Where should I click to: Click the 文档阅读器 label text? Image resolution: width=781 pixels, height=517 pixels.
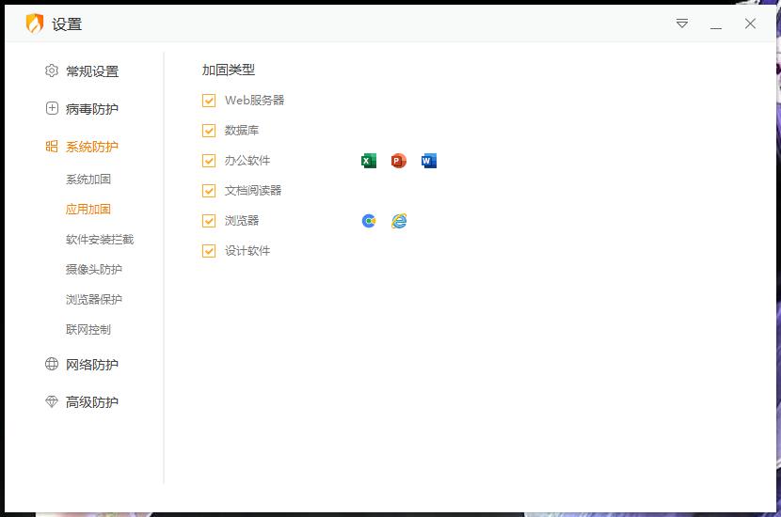click(253, 191)
